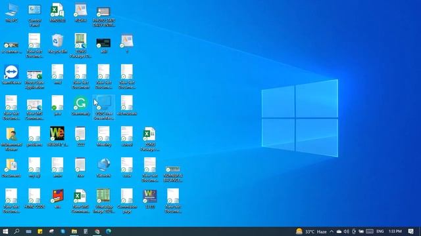Select the problems text file icon
The width and height of the screenshot is (421, 236).
34,137
